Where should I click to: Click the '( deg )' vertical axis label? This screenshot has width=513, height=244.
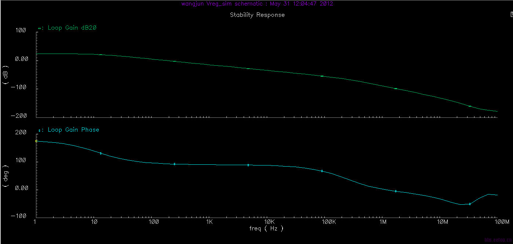pos(6,176)
